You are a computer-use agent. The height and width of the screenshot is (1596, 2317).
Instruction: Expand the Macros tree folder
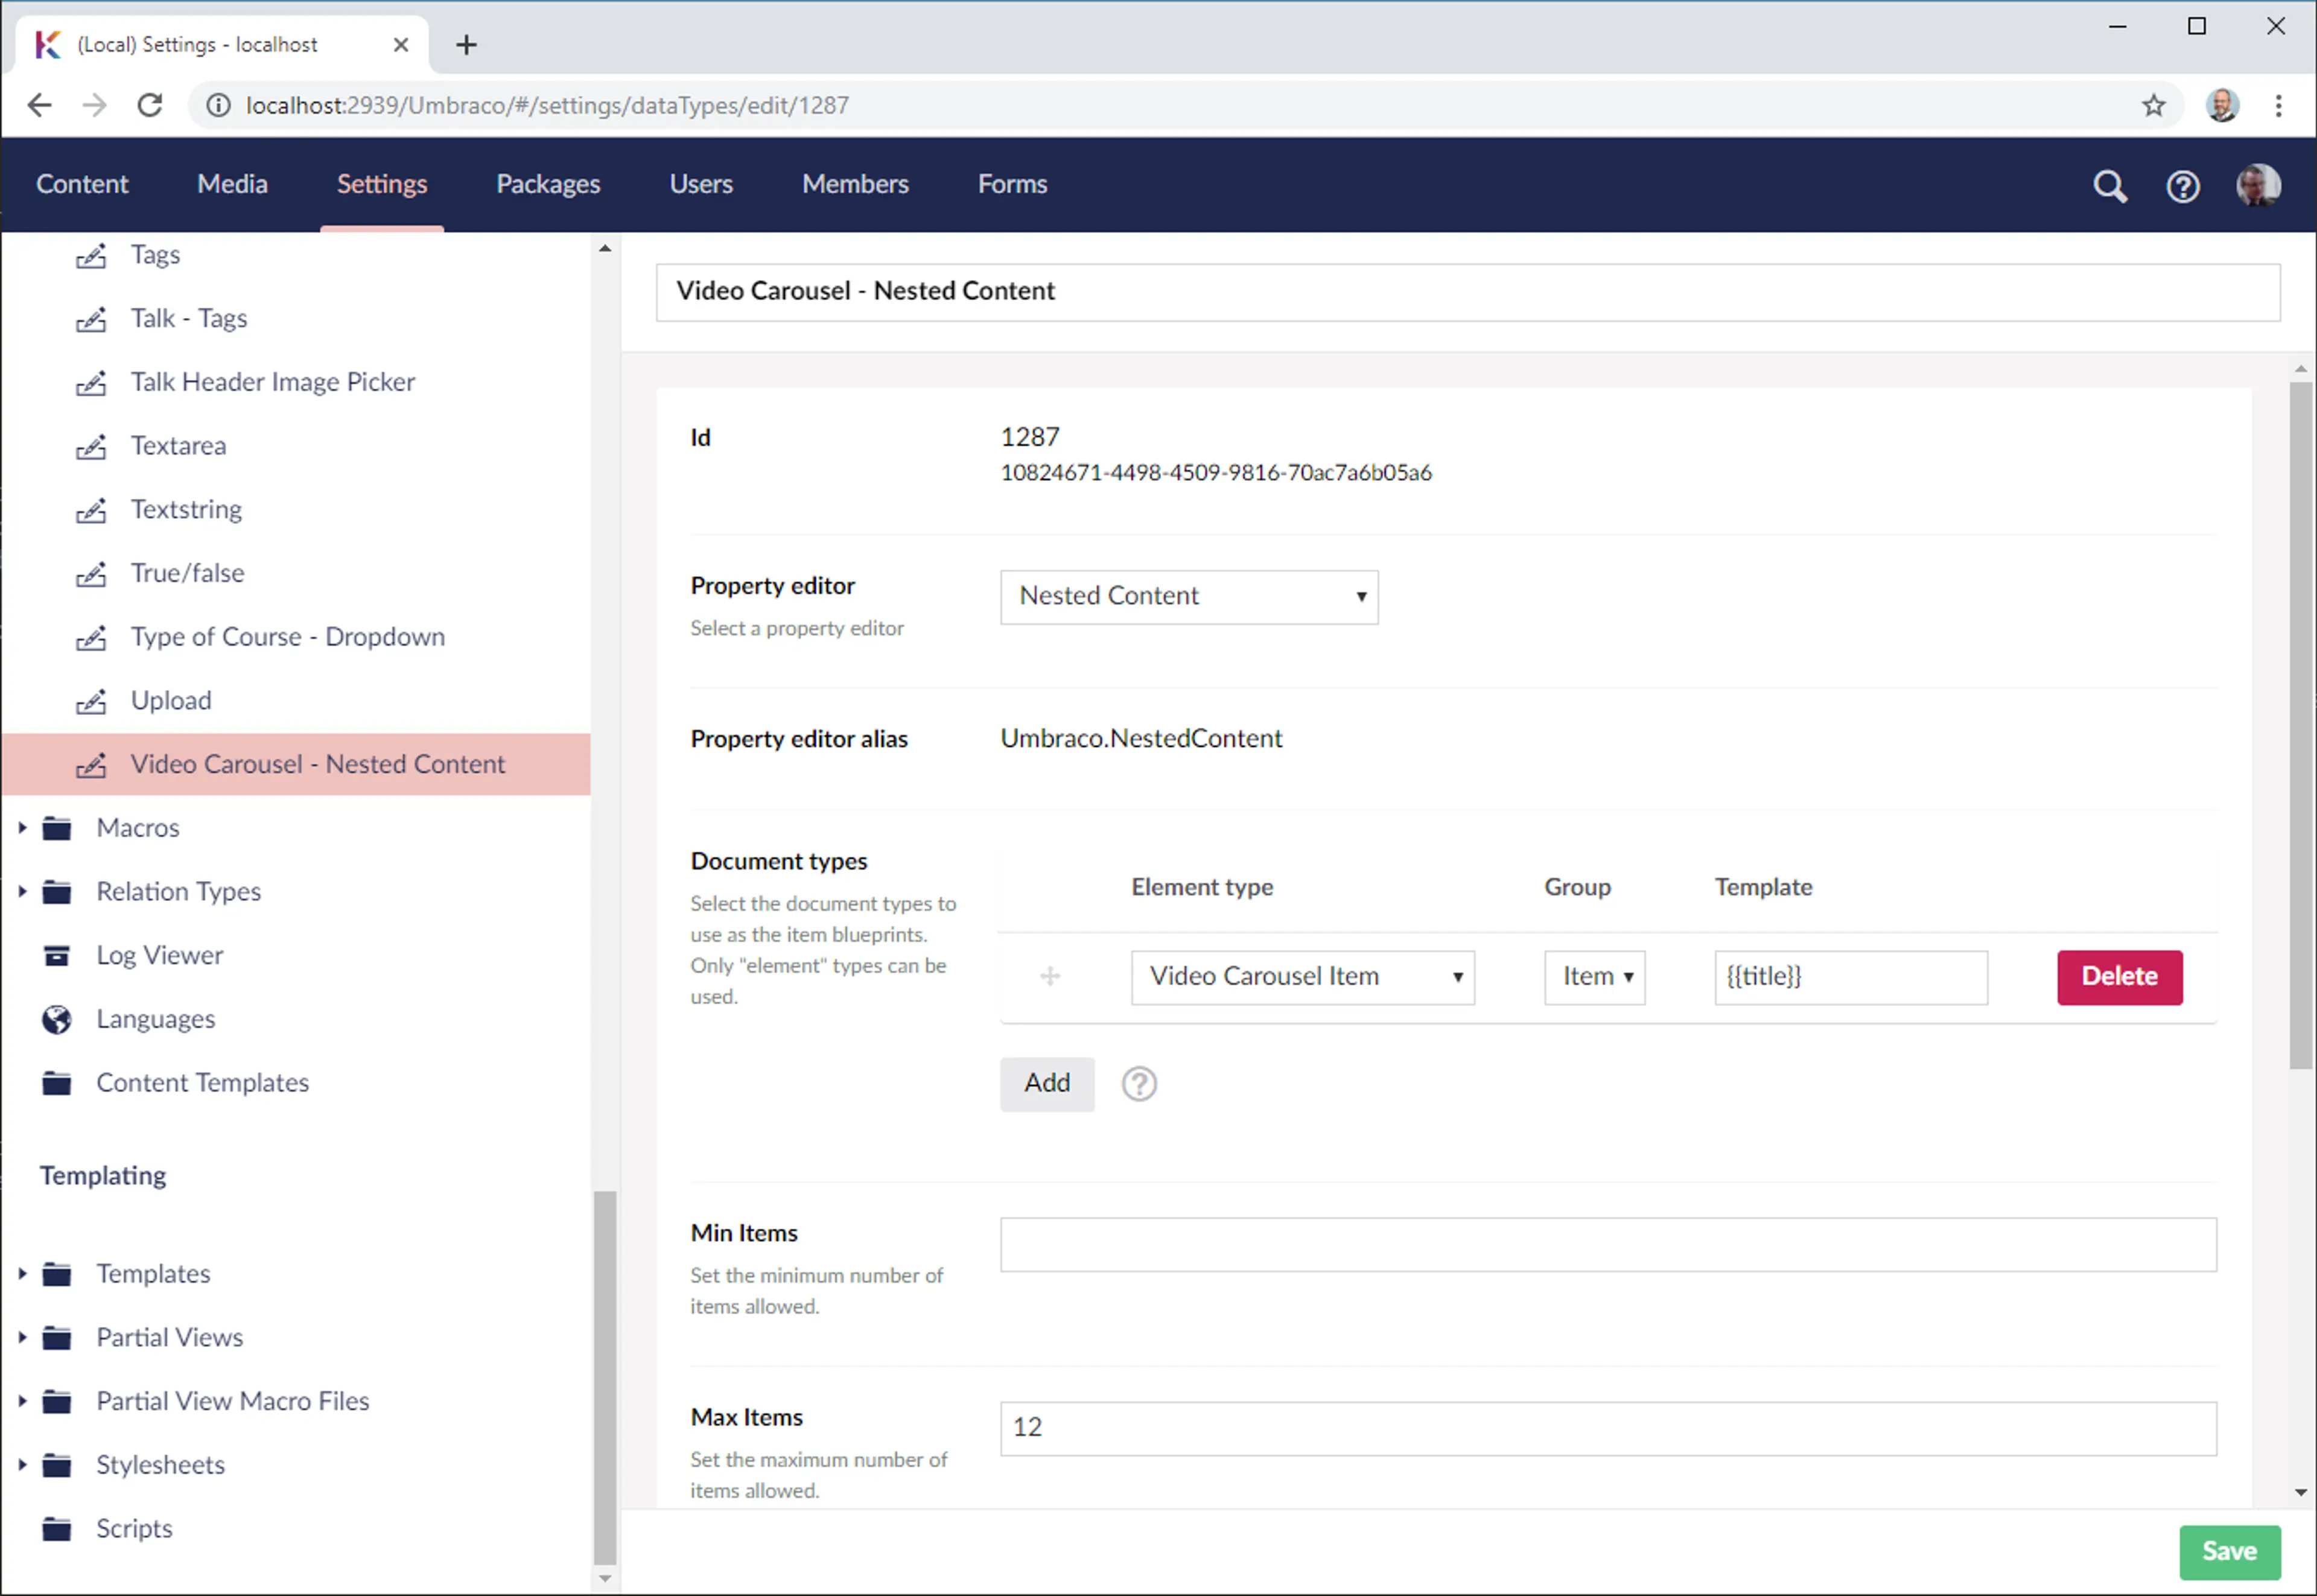point(22,828)
